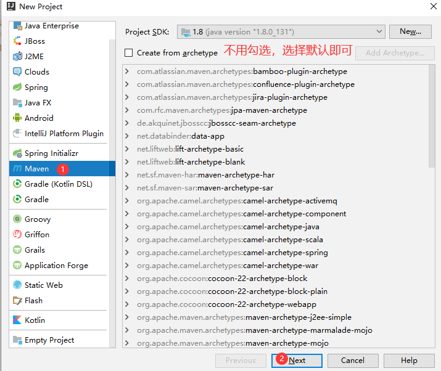
Task: Select the Clouds icon
Action: tap(17, 71)
